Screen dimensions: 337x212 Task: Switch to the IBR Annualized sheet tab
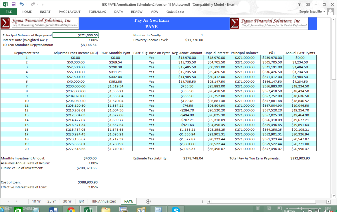tap(104, 201)
